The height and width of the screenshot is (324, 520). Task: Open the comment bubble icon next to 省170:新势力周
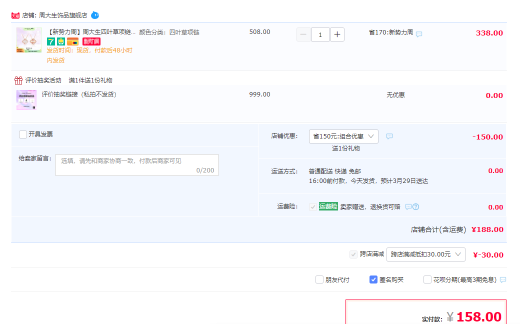[419, 34]
